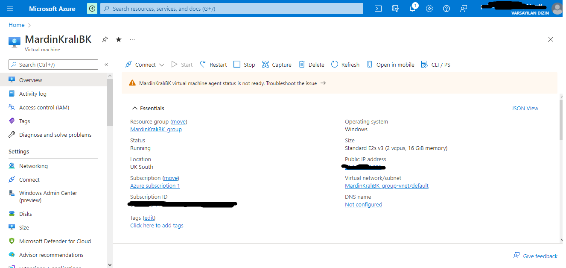Open the more options ellipsis by title
This screenshot has height=268, width=566.
click(132, 39)
